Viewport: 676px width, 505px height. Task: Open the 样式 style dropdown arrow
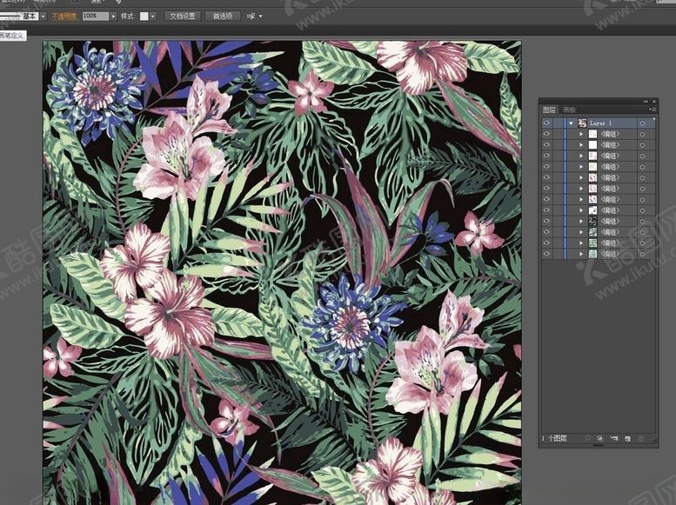point(153,17)
